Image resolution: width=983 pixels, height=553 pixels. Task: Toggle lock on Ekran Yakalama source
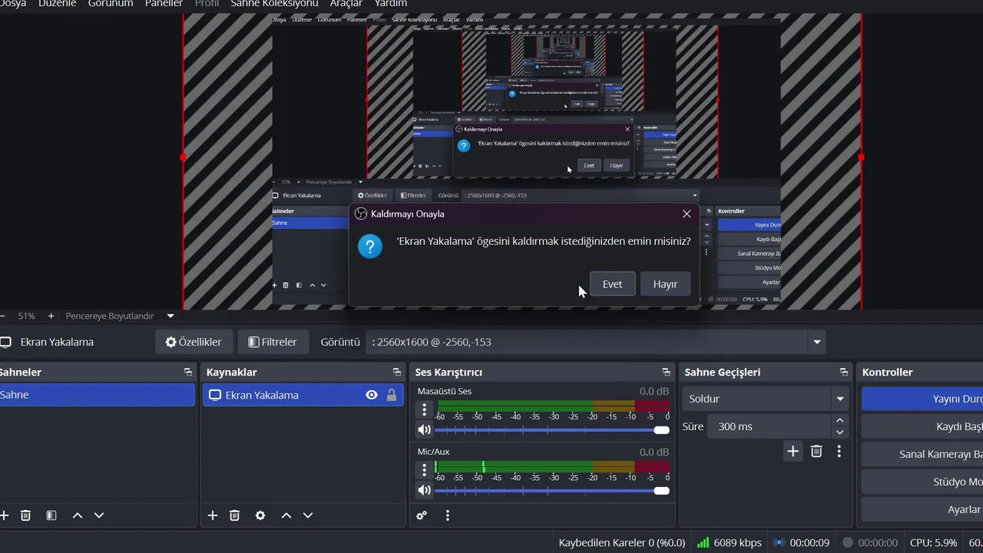coord(392,395)
